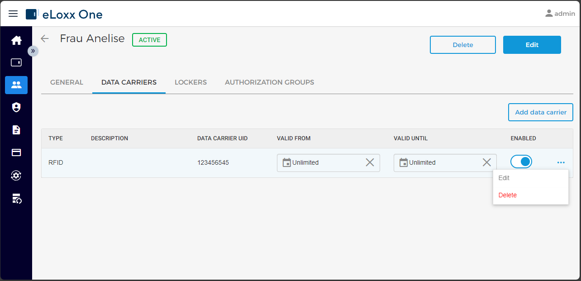Open the history log sidebar icon
The width and height of the screenshot is (581, 281).
click(16, 198)
